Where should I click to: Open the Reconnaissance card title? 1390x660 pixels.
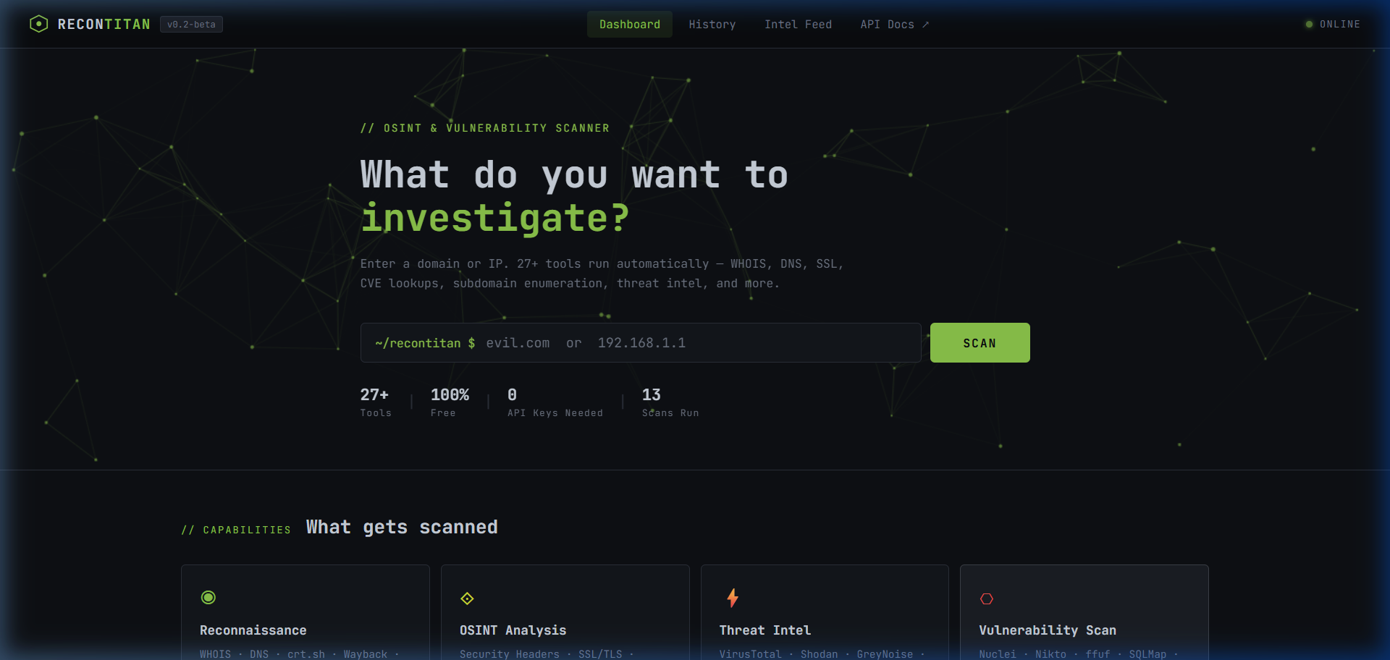click(x=253, y=630)
